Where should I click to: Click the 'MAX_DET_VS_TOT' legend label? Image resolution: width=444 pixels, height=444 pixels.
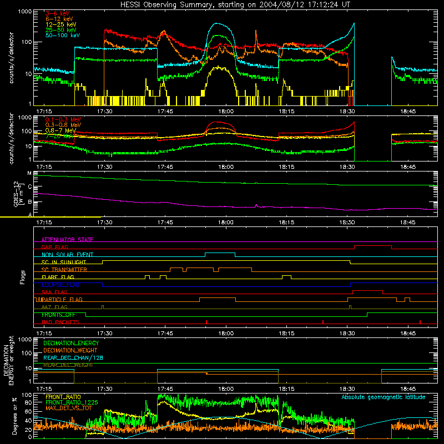click(69, 408)
